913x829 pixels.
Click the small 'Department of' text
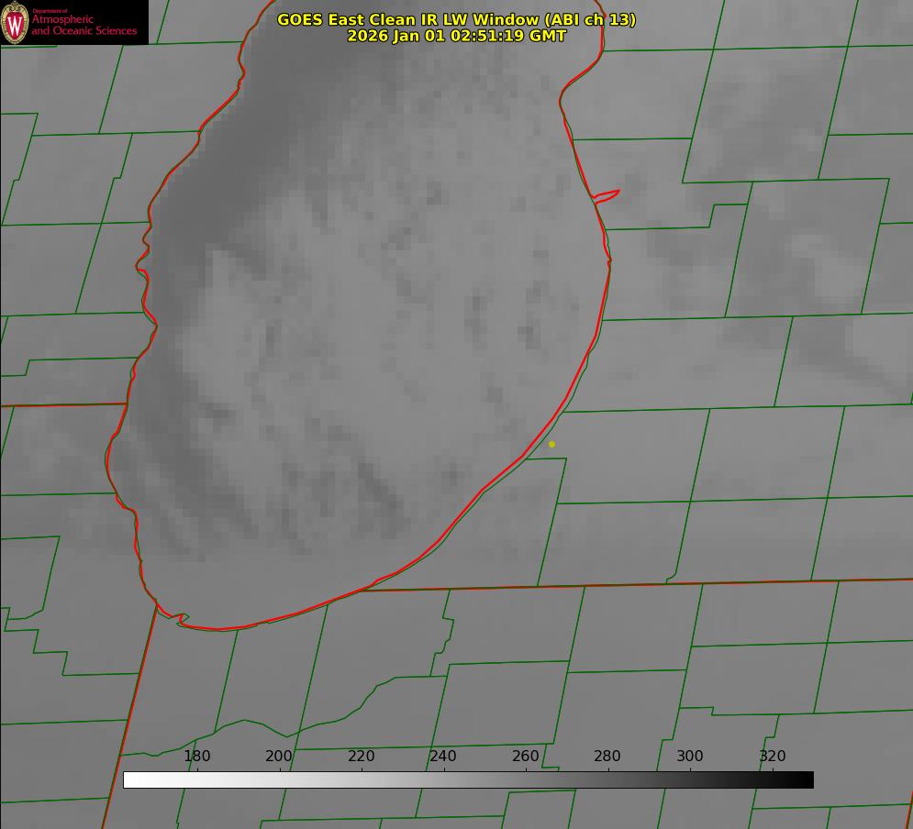50,11
